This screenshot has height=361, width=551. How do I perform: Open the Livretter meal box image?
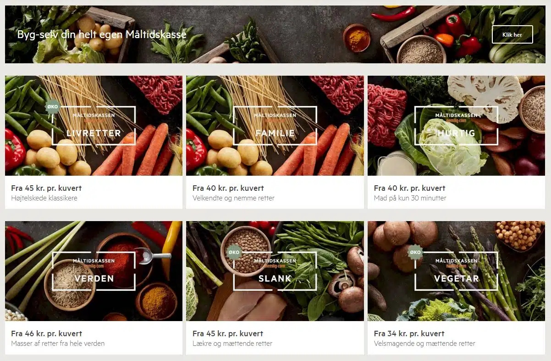pos(94,126)
